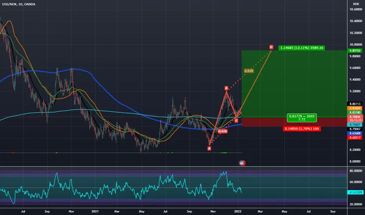Click the blue 8.63688 moving average tag

tap(355, 133)
